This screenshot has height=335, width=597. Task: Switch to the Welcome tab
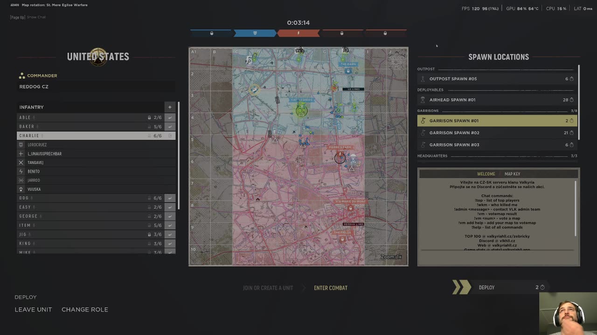[x=486, y=174]
